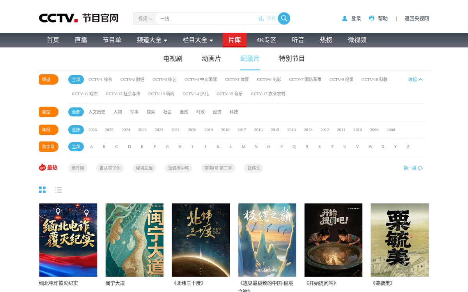Select the 纪录片 tab
The width and height of the screenshot is (468, 292).
click(250, 59)
